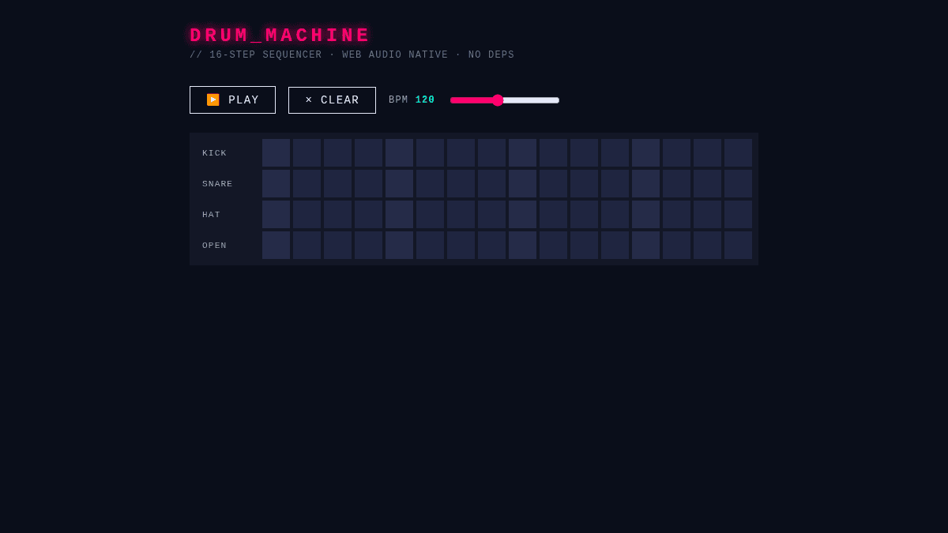Screen dimensions: 948x533
Task: Toggle HAT step 13
Action: point(645,214)
